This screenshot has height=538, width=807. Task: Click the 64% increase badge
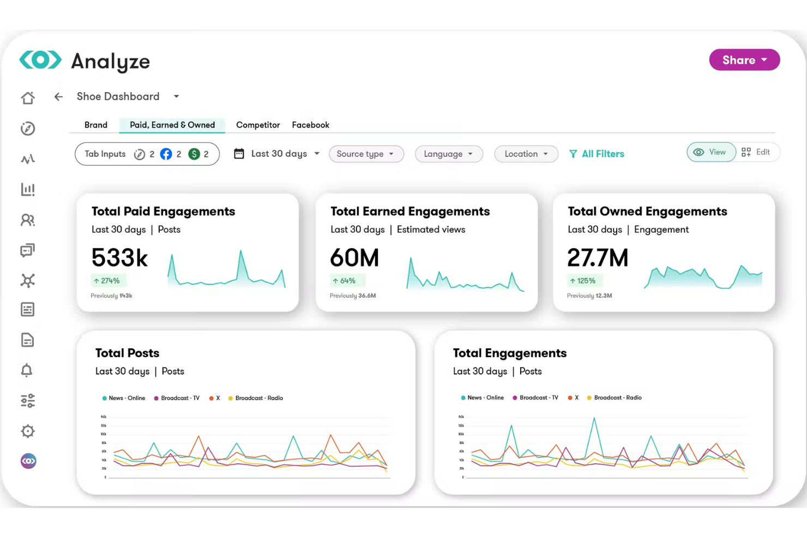[x=346, y=281]
